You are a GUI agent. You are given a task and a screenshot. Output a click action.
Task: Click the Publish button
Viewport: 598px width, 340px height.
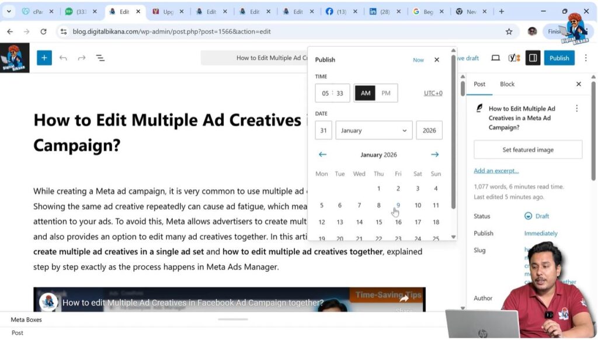click(x=559, y=58)
